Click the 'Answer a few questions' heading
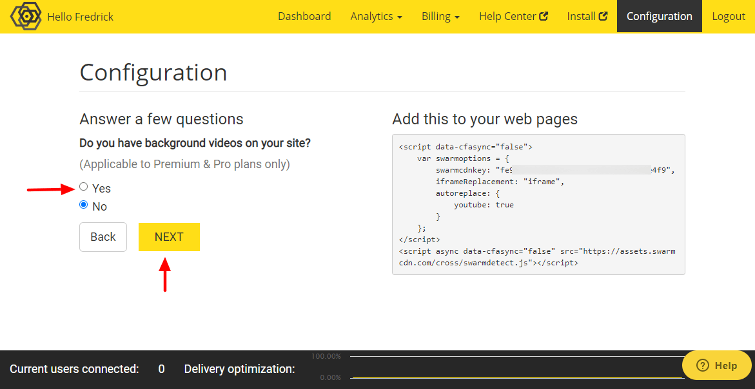Screen dimensions: 755x389 coord(161,119)
